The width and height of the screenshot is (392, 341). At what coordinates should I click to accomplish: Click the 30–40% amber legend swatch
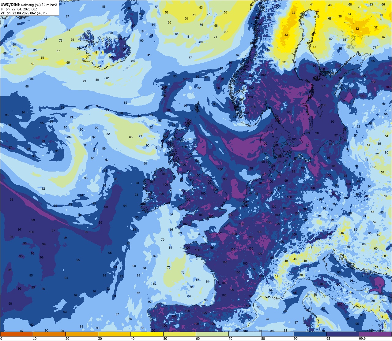[114, 334]
